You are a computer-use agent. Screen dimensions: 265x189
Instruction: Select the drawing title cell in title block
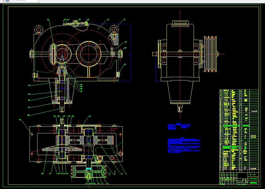tap(253, 179)
